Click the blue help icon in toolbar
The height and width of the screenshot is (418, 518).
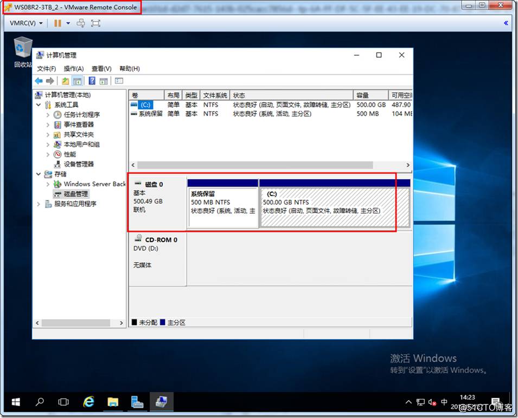92,81
